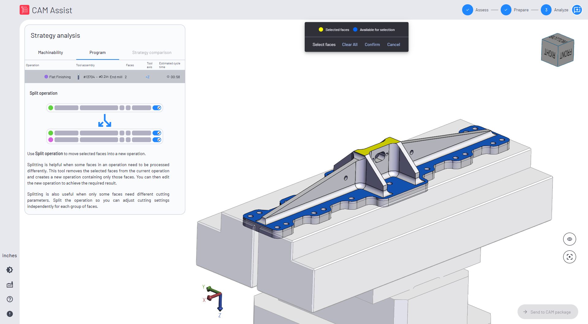This screenshot has height=324, width=588.
Task: Click Select faces in the toolbar
Action: 324,44
